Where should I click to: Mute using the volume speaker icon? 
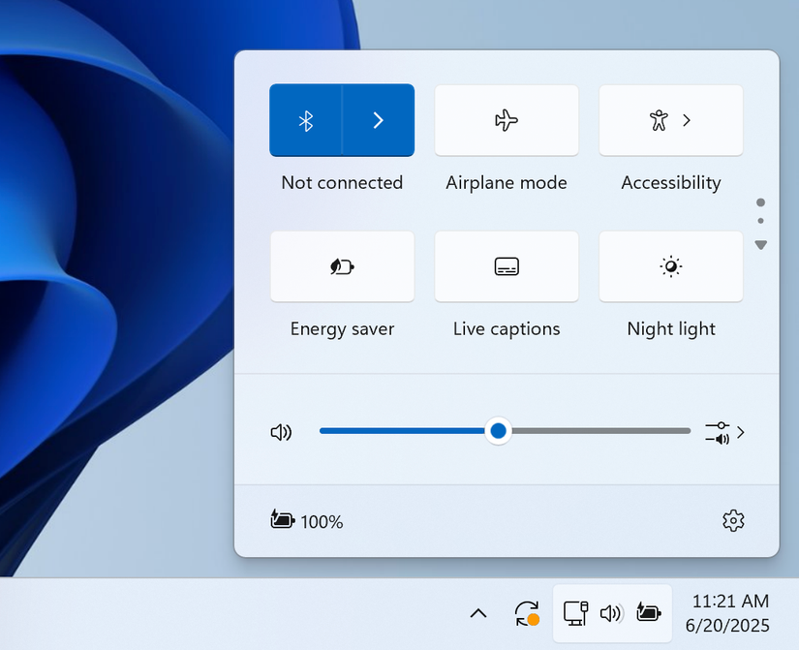pos(281,432)
